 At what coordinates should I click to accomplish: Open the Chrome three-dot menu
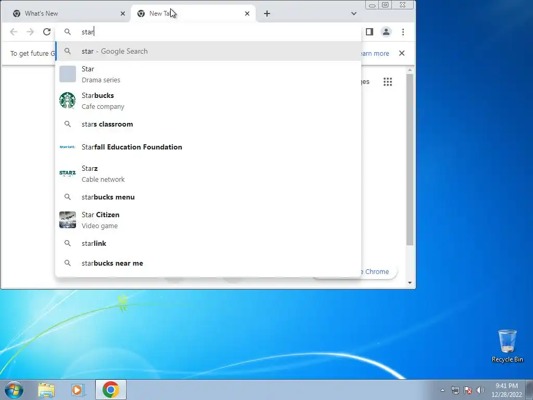pyautogui.click(x=403, y=32)
